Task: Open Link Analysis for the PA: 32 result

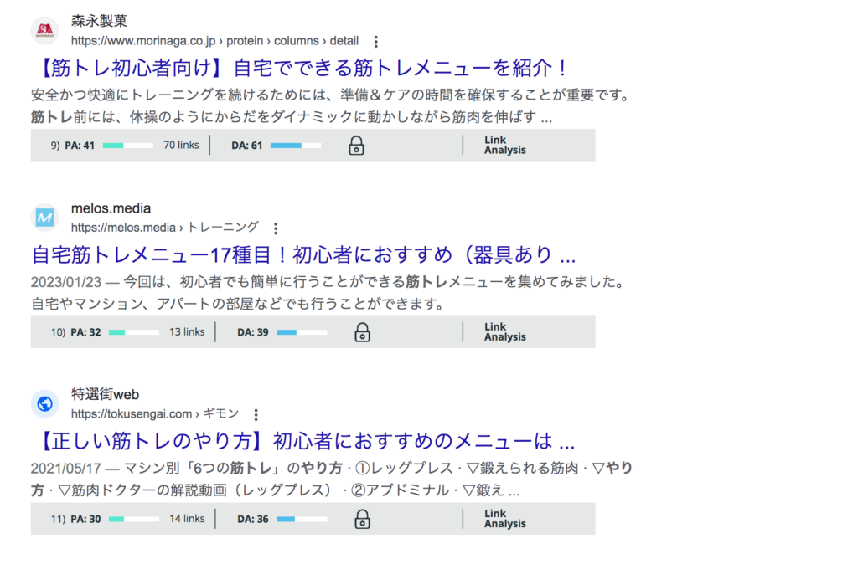Action: point(504,332)
